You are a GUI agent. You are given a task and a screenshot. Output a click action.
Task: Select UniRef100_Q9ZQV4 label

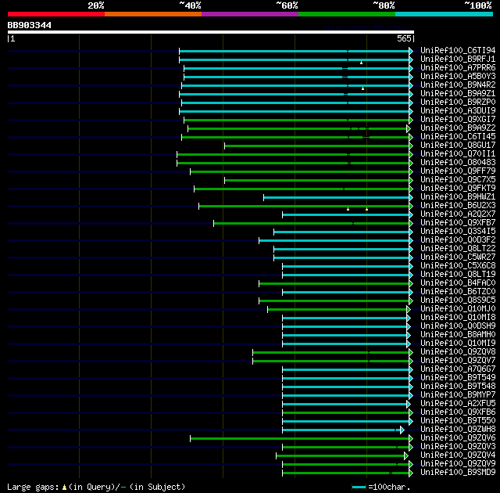(458, 455)
